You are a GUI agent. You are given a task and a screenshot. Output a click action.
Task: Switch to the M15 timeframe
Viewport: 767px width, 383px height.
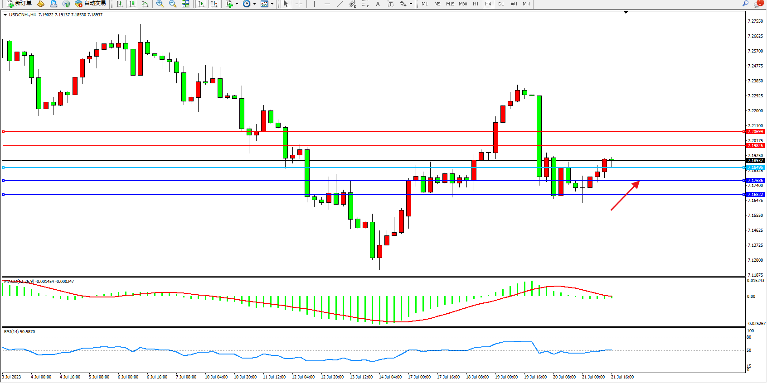pyautogui.click(x=450, y=4)
